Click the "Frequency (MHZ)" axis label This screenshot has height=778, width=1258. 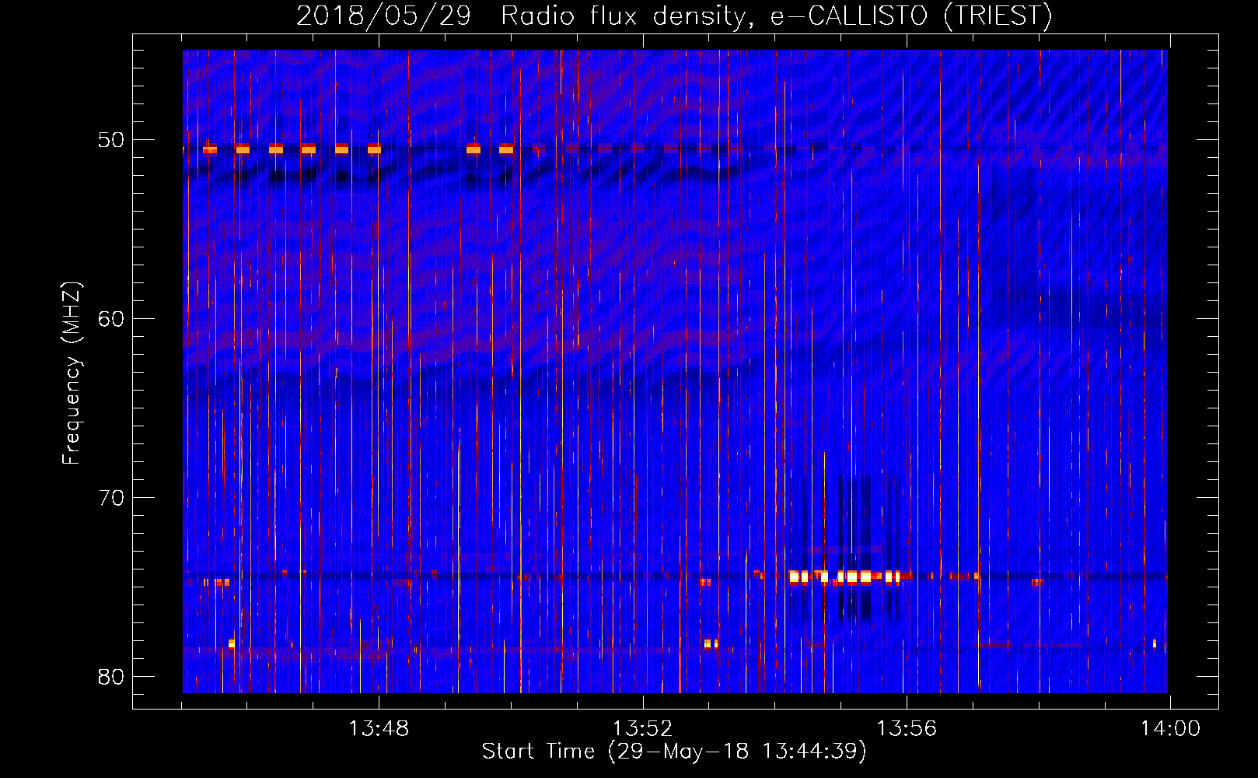72,373
